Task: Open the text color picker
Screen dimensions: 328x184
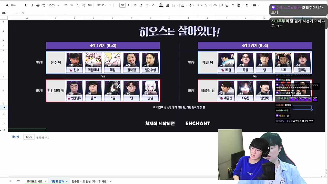Action: 153,5
